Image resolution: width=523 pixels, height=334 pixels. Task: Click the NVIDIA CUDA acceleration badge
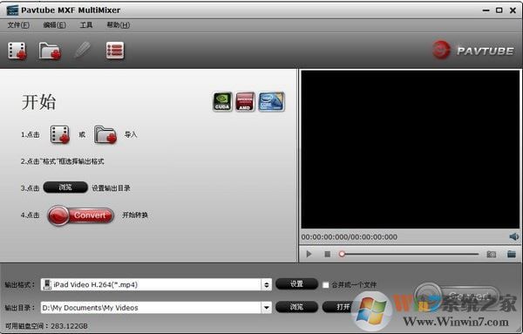click(222, 101)
